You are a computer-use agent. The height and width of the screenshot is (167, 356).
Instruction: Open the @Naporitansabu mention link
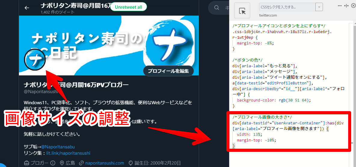tap(58, 147)
